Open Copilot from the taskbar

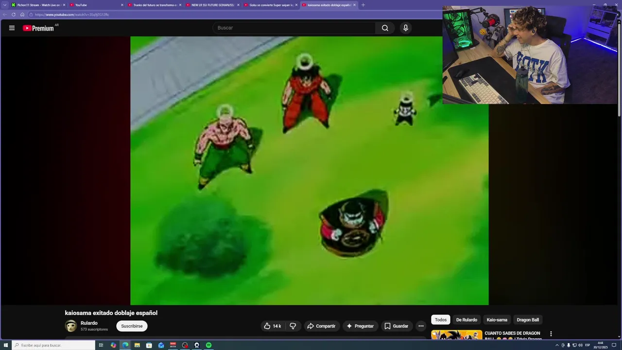click(113, 345)
